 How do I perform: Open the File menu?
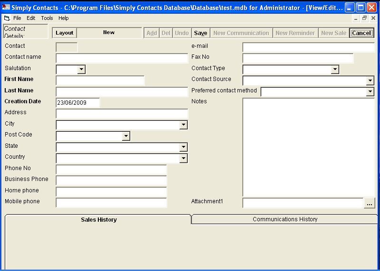[17, 18]
